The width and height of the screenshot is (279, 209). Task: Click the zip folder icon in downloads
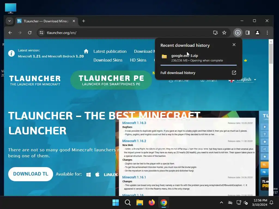(164, 57)
